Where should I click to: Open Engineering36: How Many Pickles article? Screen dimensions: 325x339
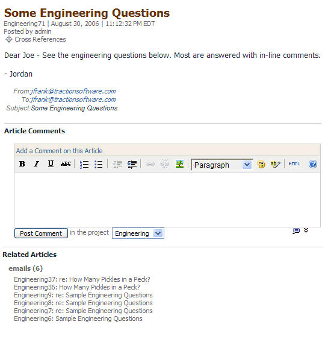[x=77, y=287]
